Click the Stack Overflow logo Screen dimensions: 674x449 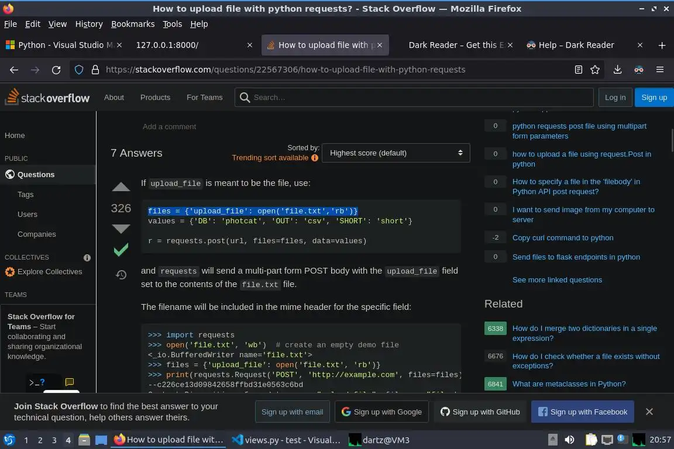pyautogui.click(x=47, y=98)
